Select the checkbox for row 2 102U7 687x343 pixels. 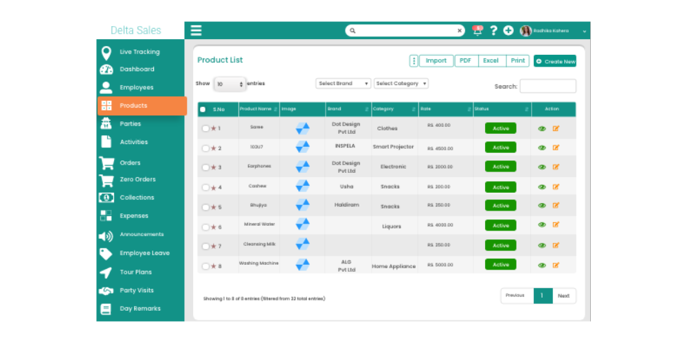point(205,148)
